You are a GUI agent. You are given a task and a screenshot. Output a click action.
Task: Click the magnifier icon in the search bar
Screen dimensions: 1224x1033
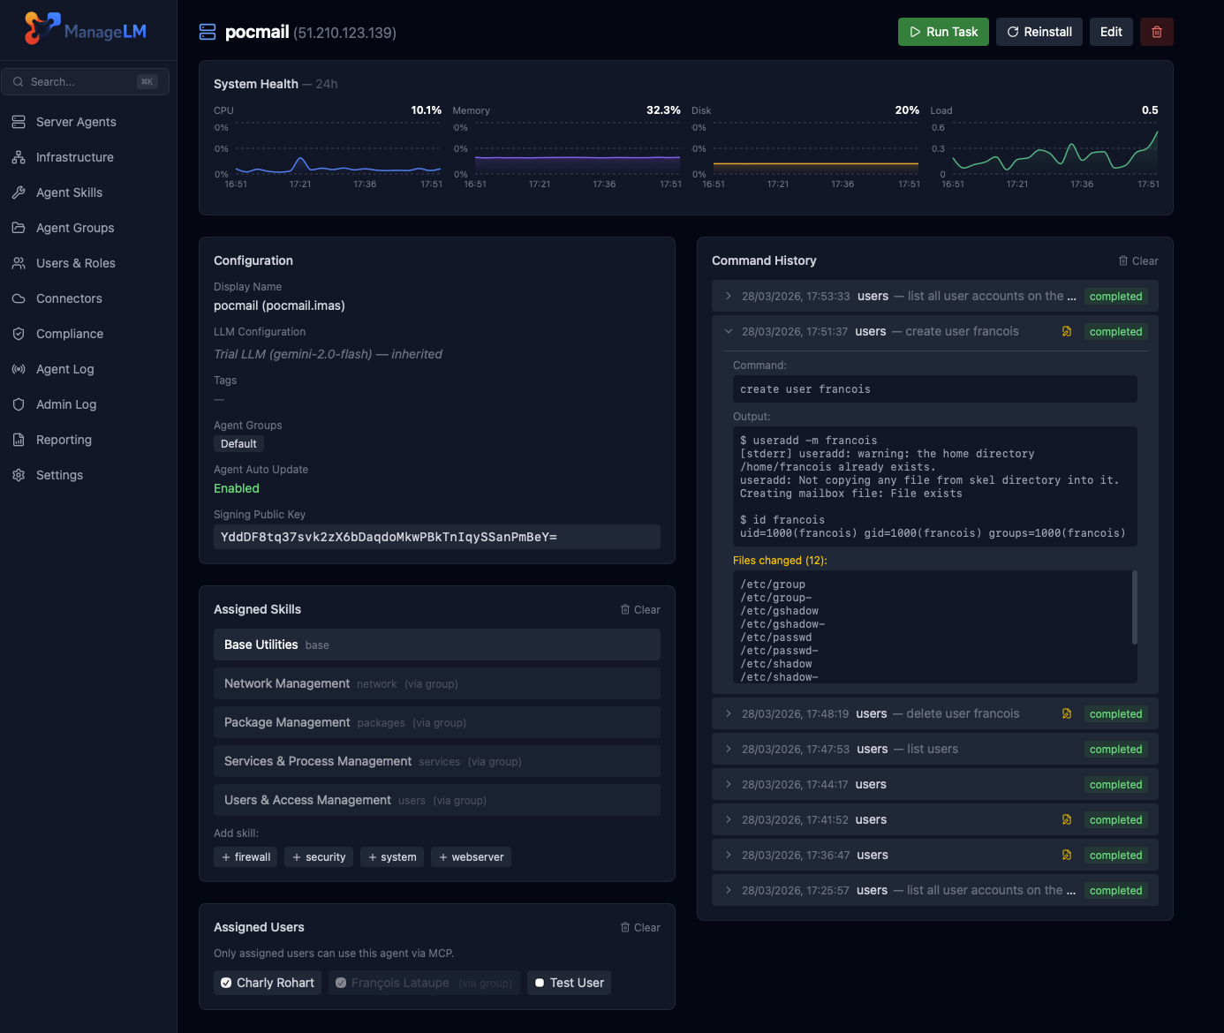tap(19, 81)
